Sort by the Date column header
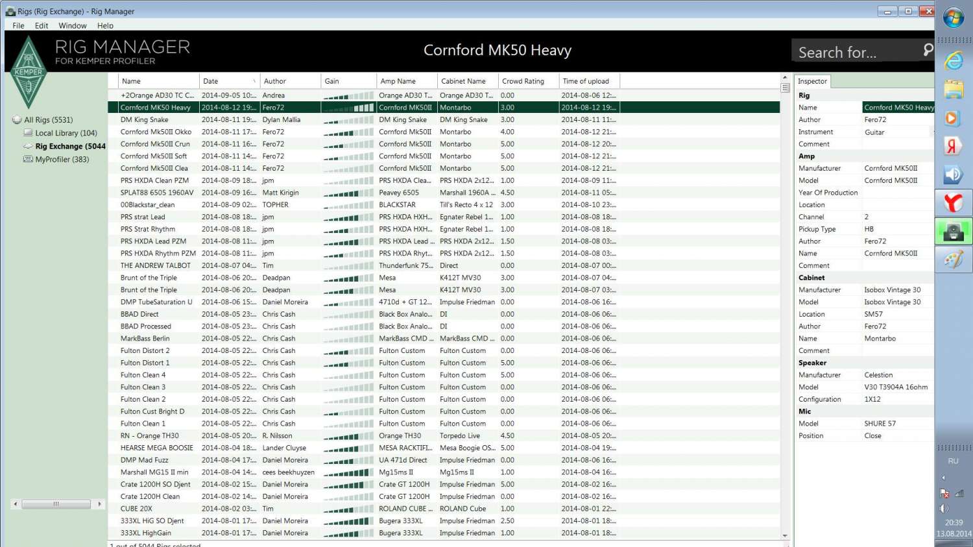The height and width of the screenshot is (547, 973). pyautogui.click(x=230, y=81)
